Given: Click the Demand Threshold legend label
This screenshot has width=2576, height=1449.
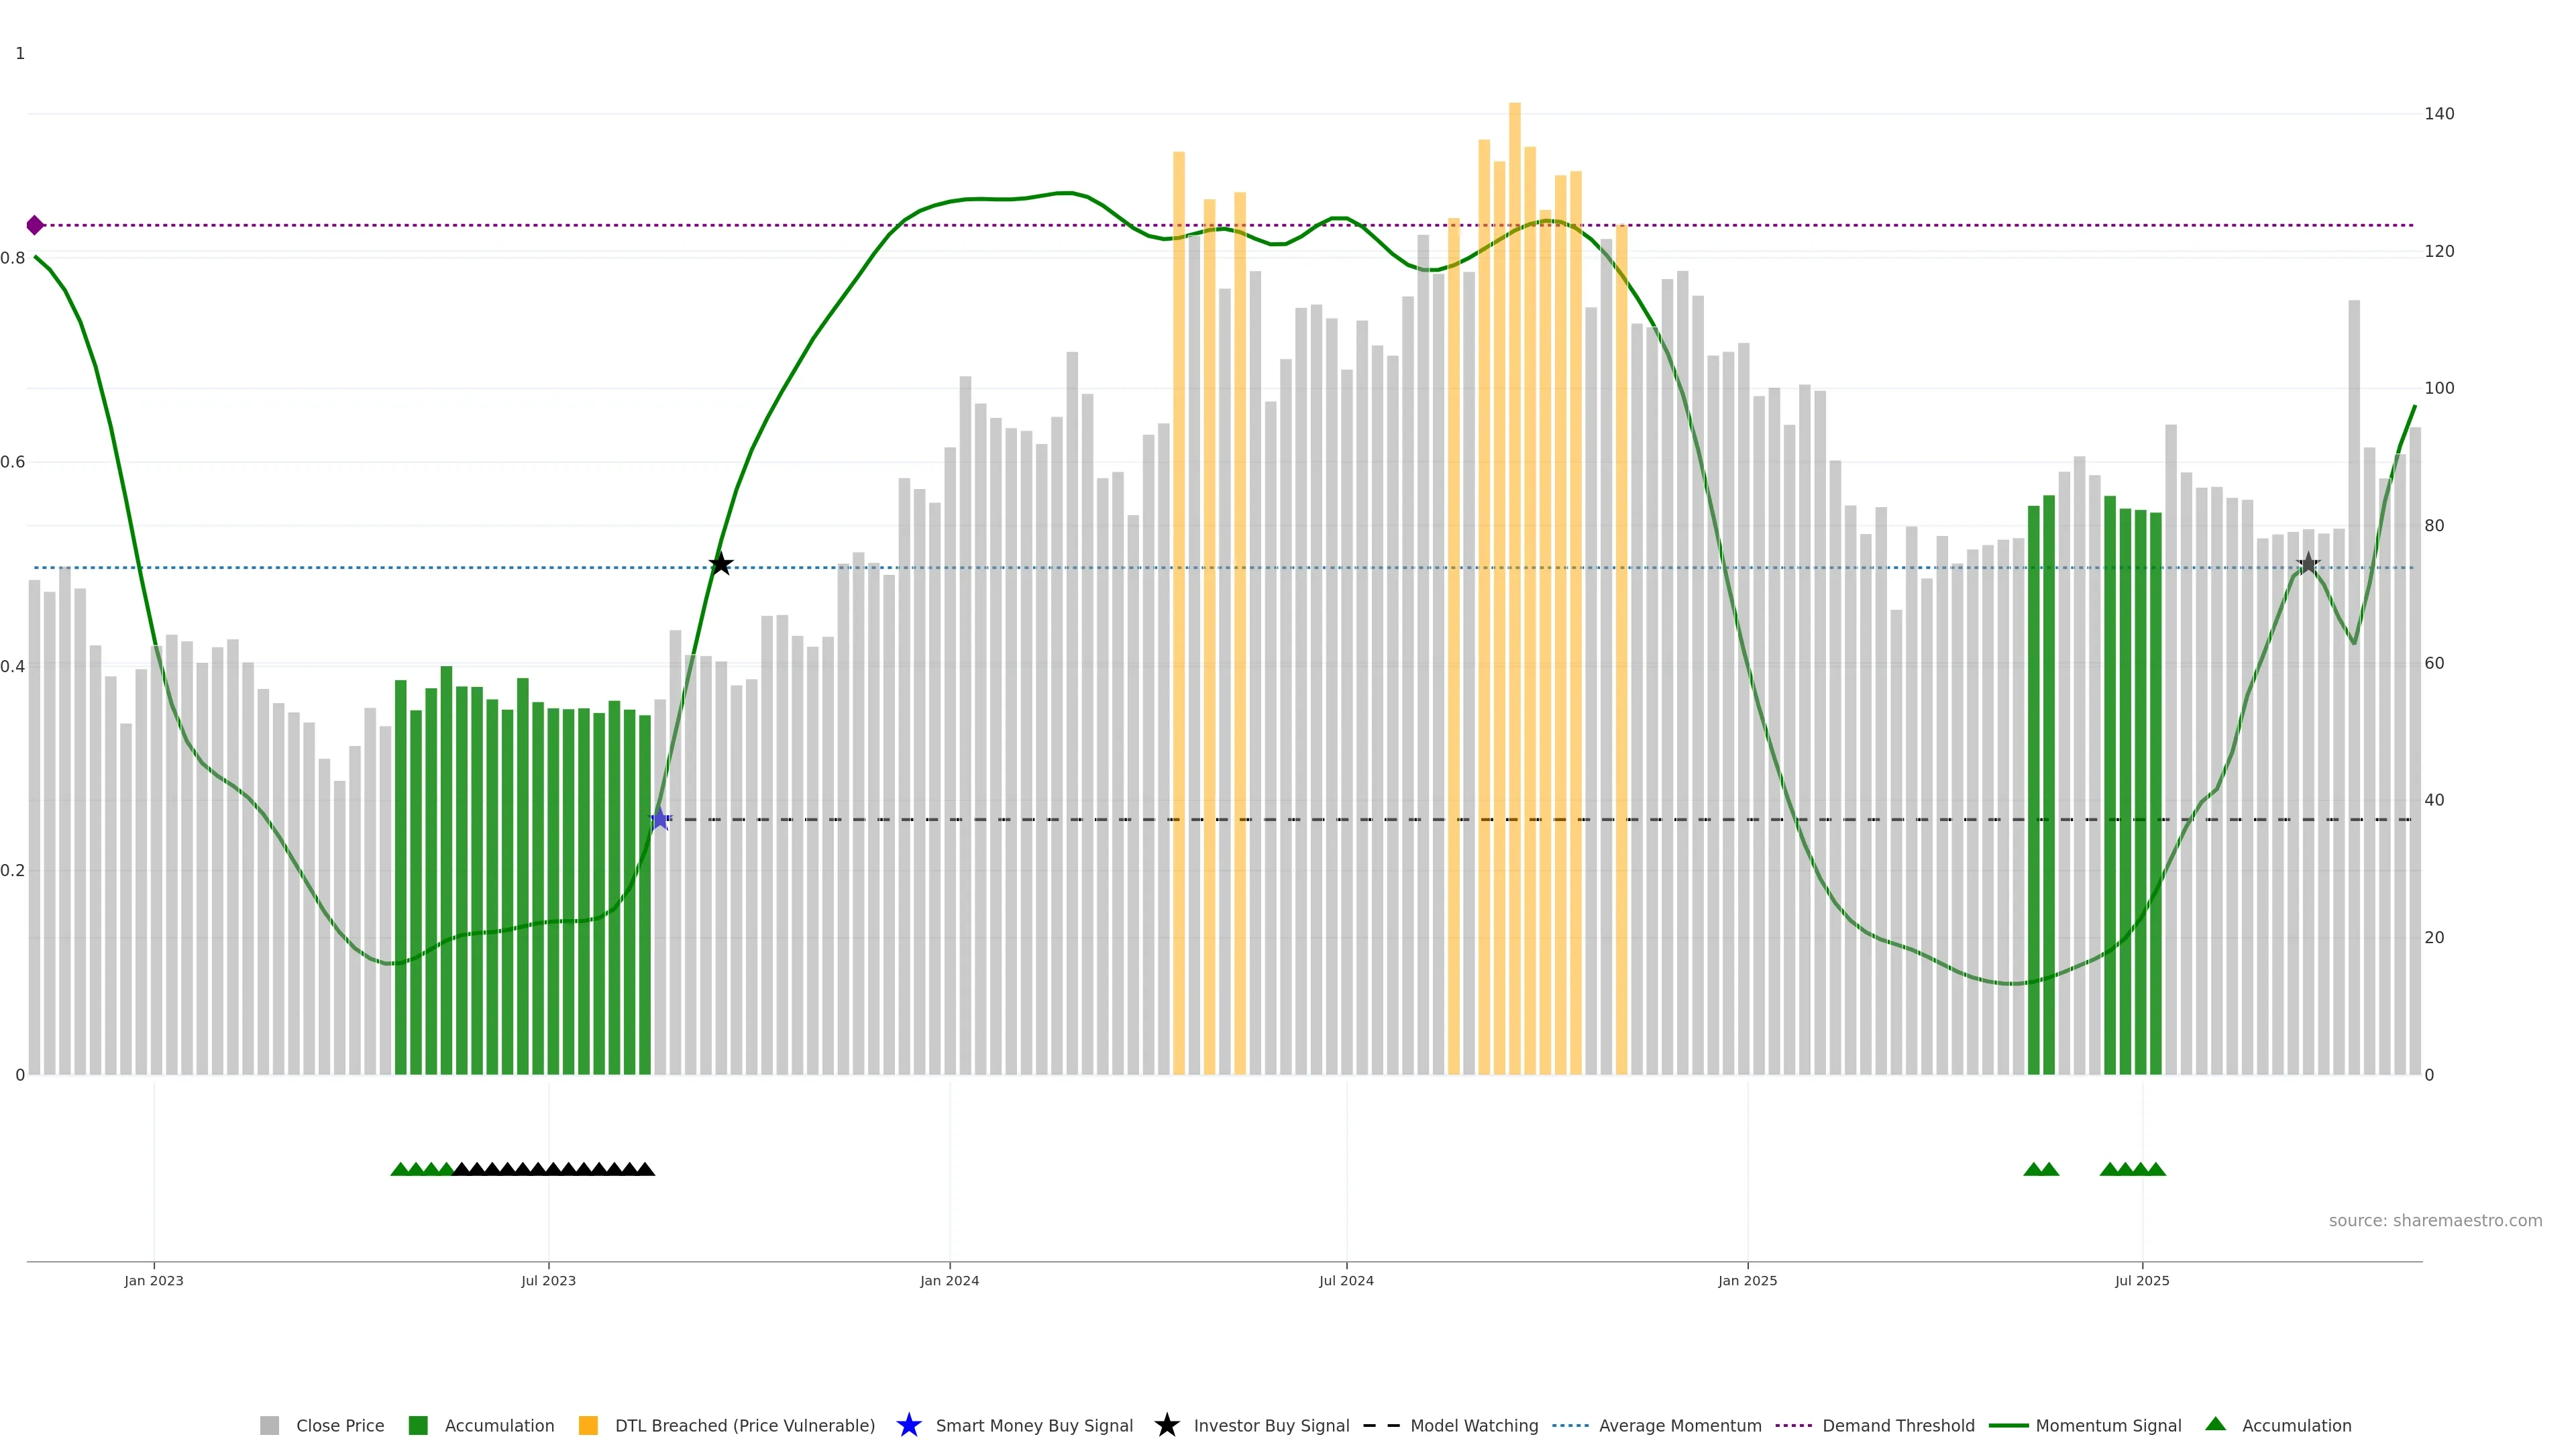Looking at the screenshot, I should pyautogui.click(x=1898, y=1426).
